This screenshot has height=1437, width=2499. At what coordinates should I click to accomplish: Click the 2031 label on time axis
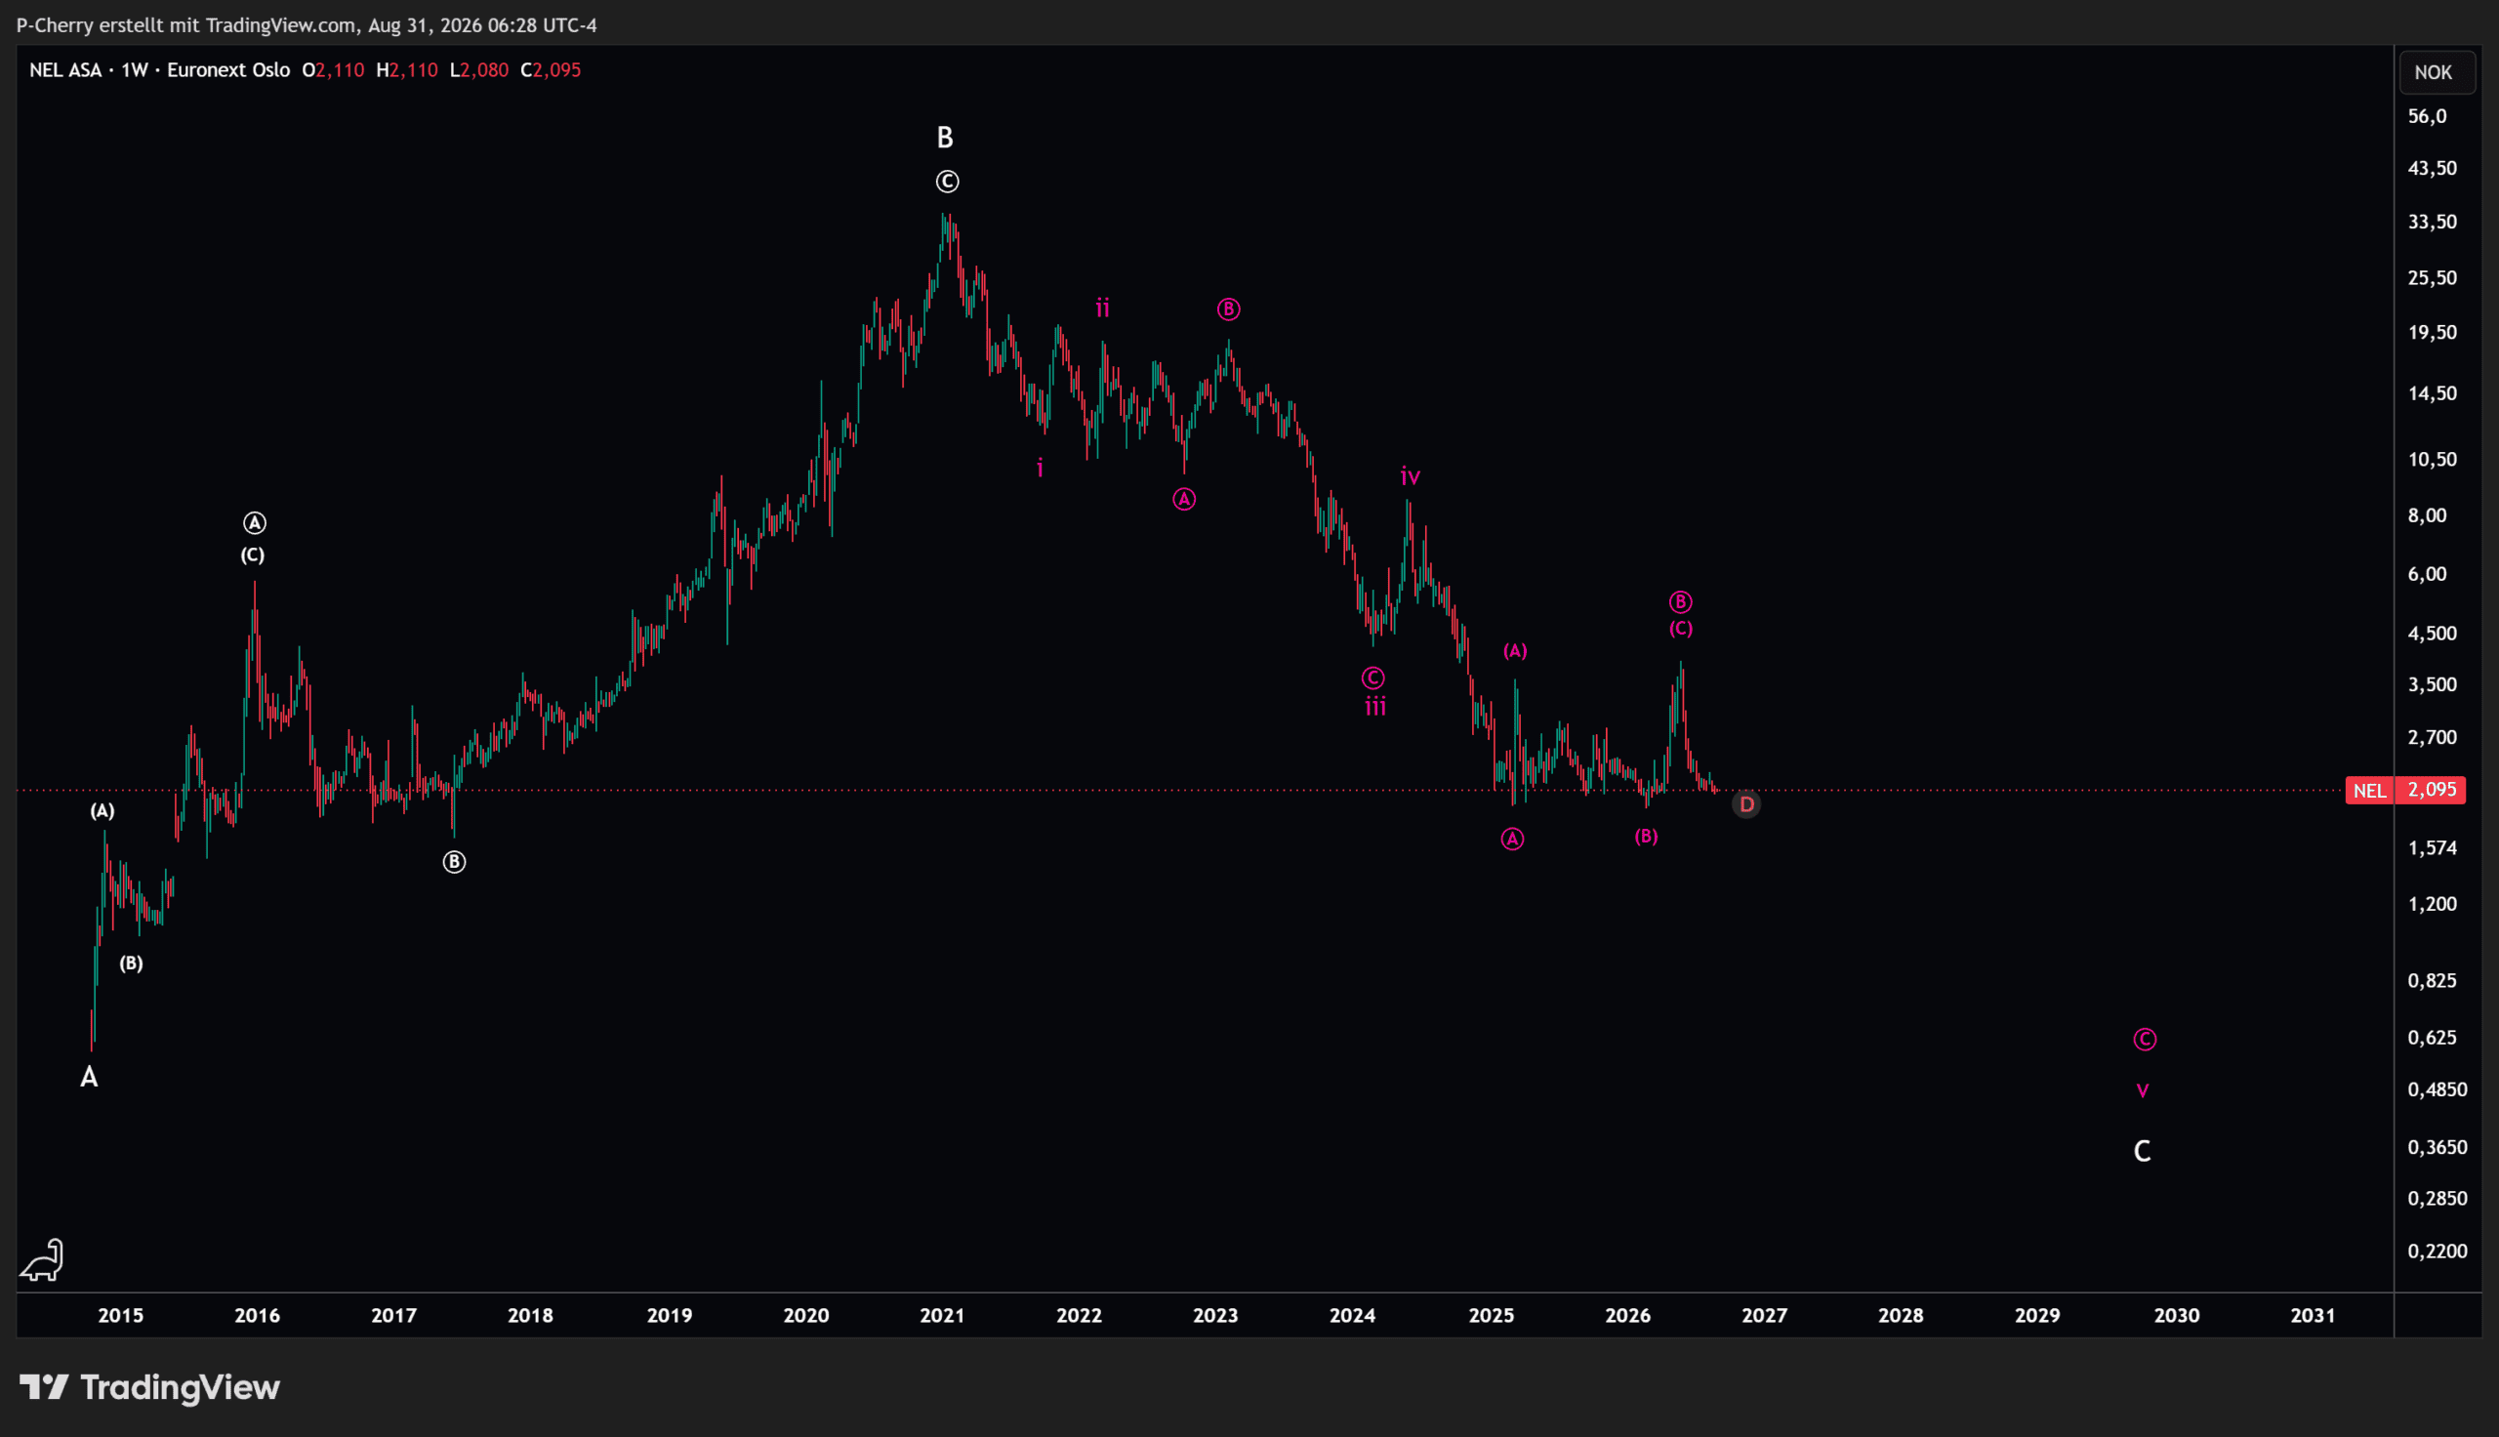click(2313, 1316)
